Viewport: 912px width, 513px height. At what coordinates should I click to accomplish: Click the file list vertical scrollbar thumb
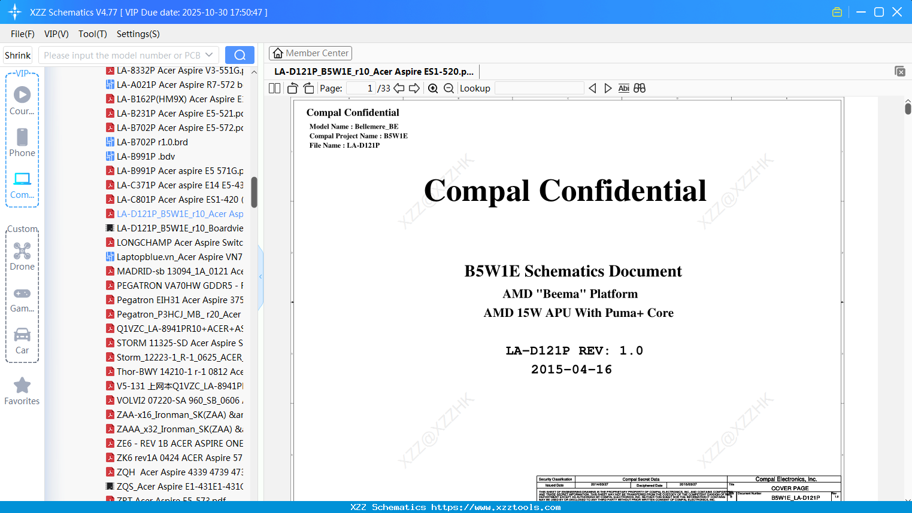point(254,193)
